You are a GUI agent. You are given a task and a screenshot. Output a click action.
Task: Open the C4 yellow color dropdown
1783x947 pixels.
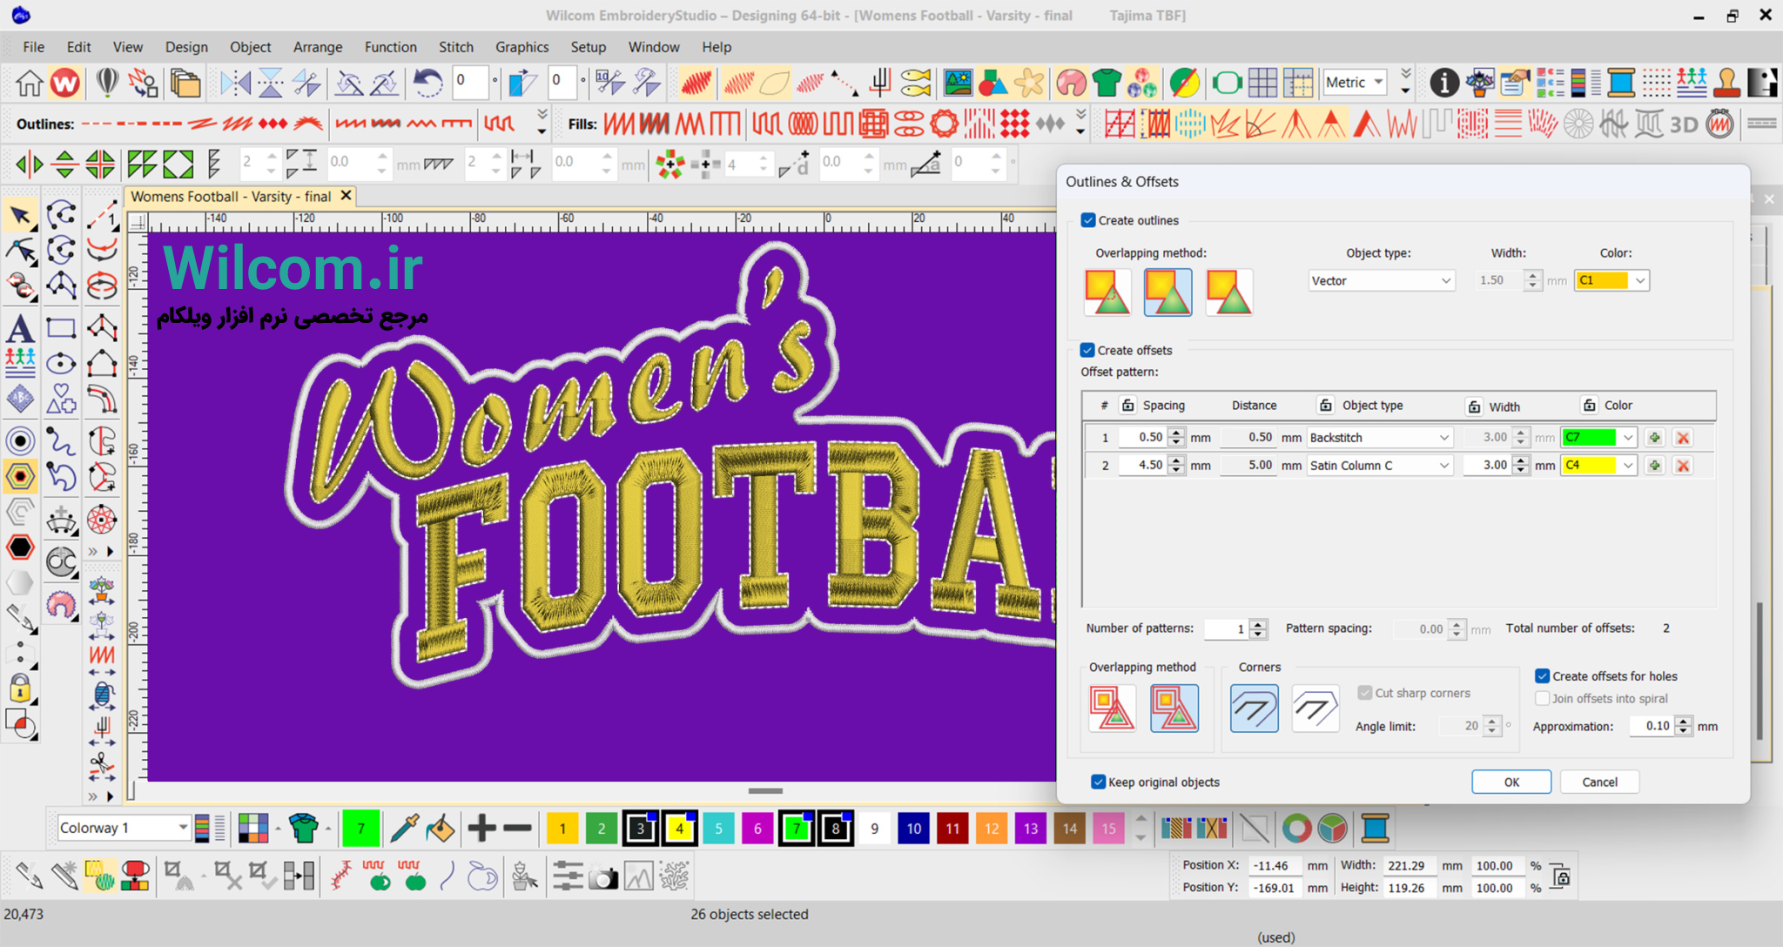(x=1598, y=466)
